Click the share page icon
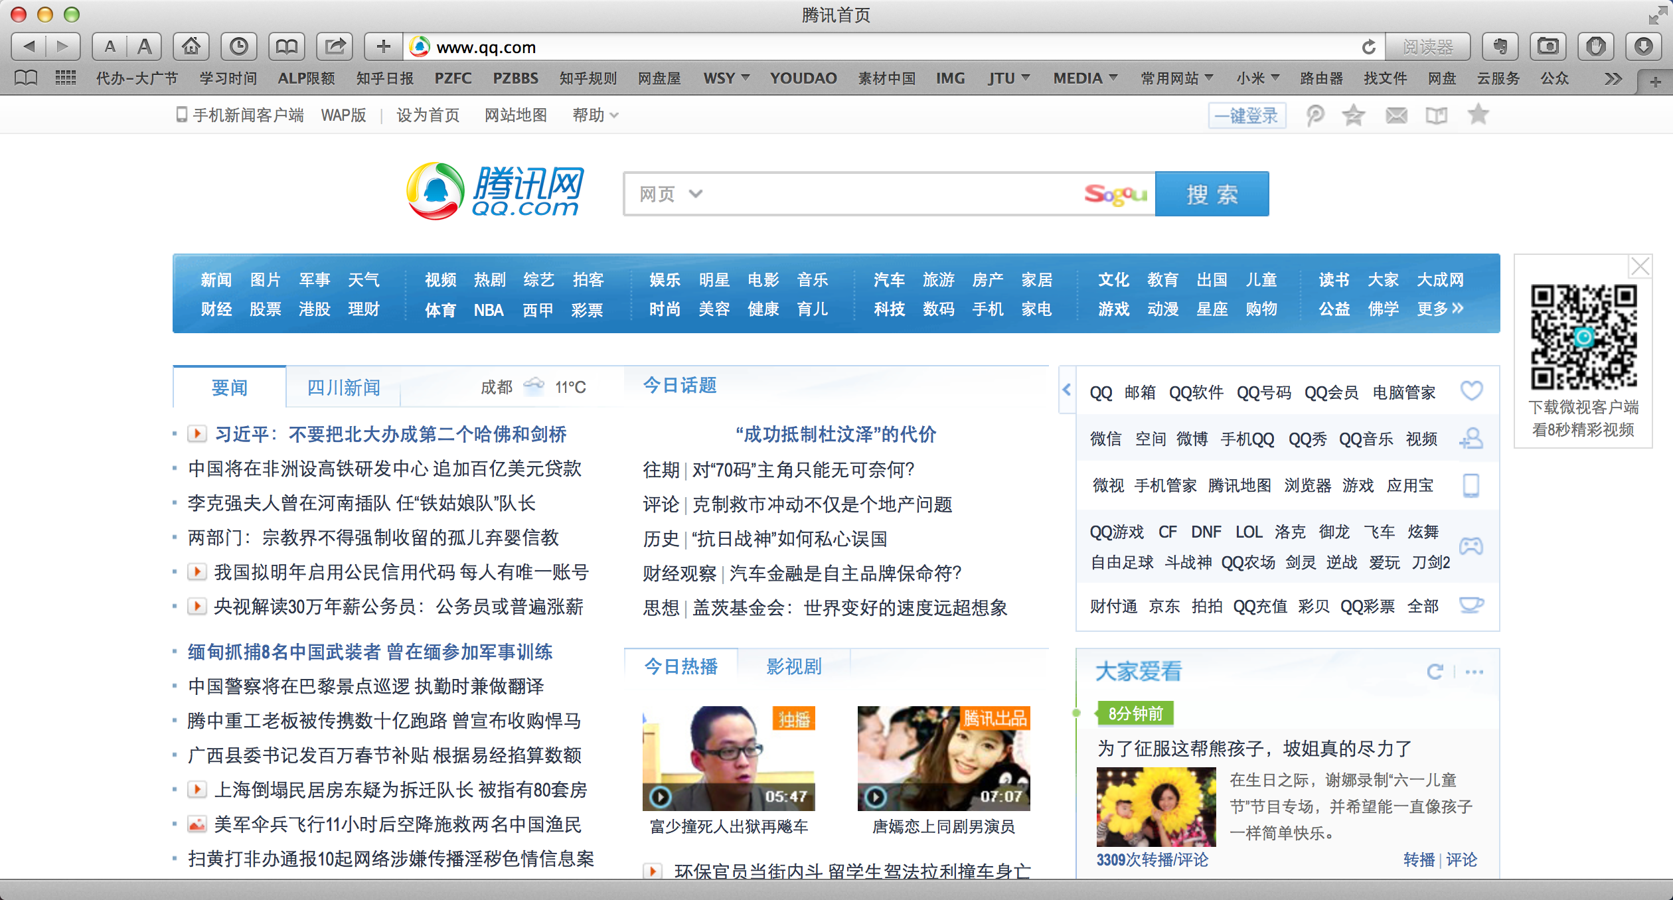This screenshot has width=1673, height=900. (335, 46)
